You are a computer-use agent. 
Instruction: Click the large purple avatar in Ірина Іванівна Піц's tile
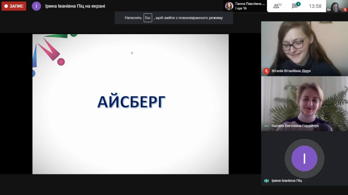(x=304, y=158)
